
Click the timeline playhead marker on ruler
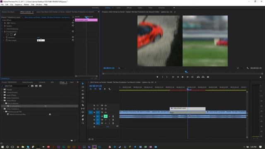(x=188, y=89)
